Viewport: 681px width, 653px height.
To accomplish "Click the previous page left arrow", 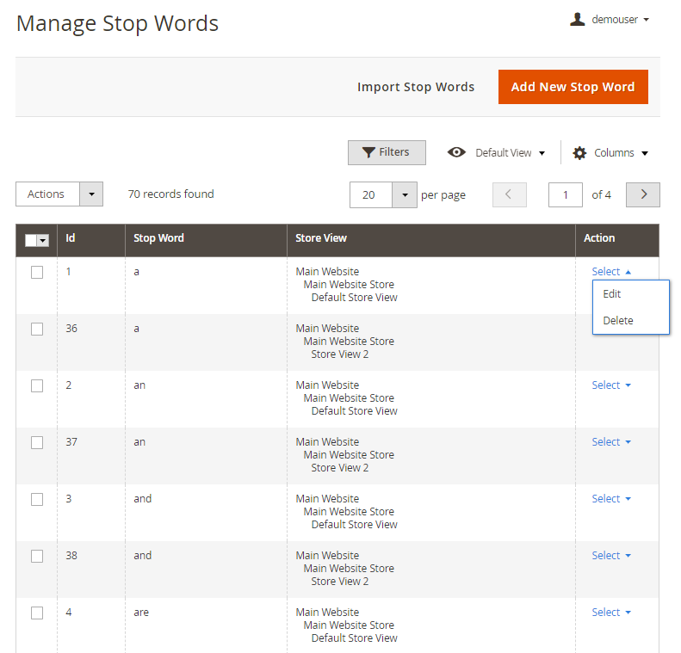I will (509, 194).
